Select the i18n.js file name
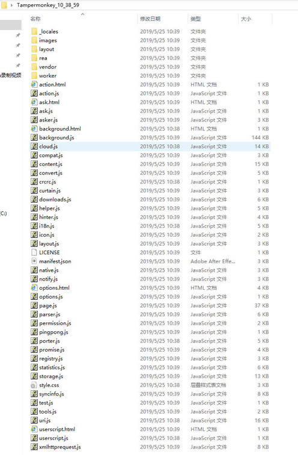 pos(47,226)
